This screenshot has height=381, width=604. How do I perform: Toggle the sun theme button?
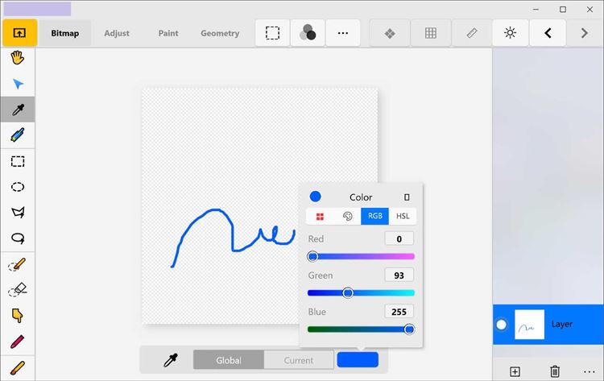point(510,33)
